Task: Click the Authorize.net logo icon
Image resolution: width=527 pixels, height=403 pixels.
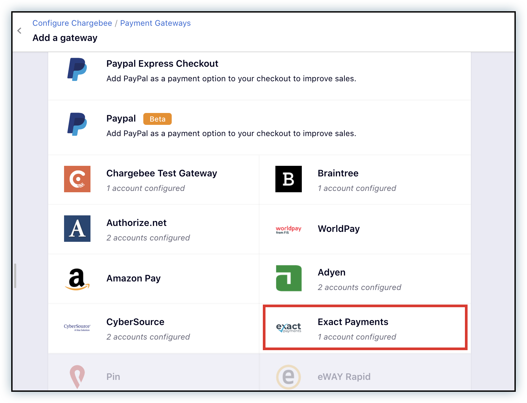Action: [77, 229]
